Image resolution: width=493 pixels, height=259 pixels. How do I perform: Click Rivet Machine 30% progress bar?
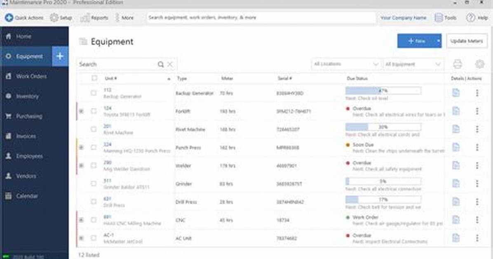pos(383,127)
